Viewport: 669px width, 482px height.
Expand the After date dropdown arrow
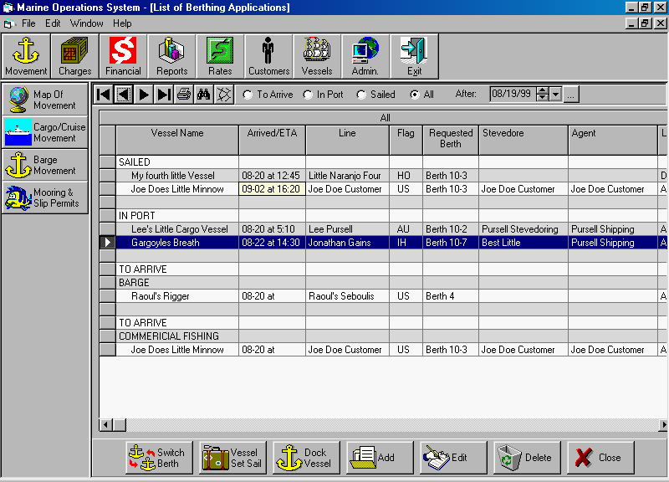click(x=556, y=95)
